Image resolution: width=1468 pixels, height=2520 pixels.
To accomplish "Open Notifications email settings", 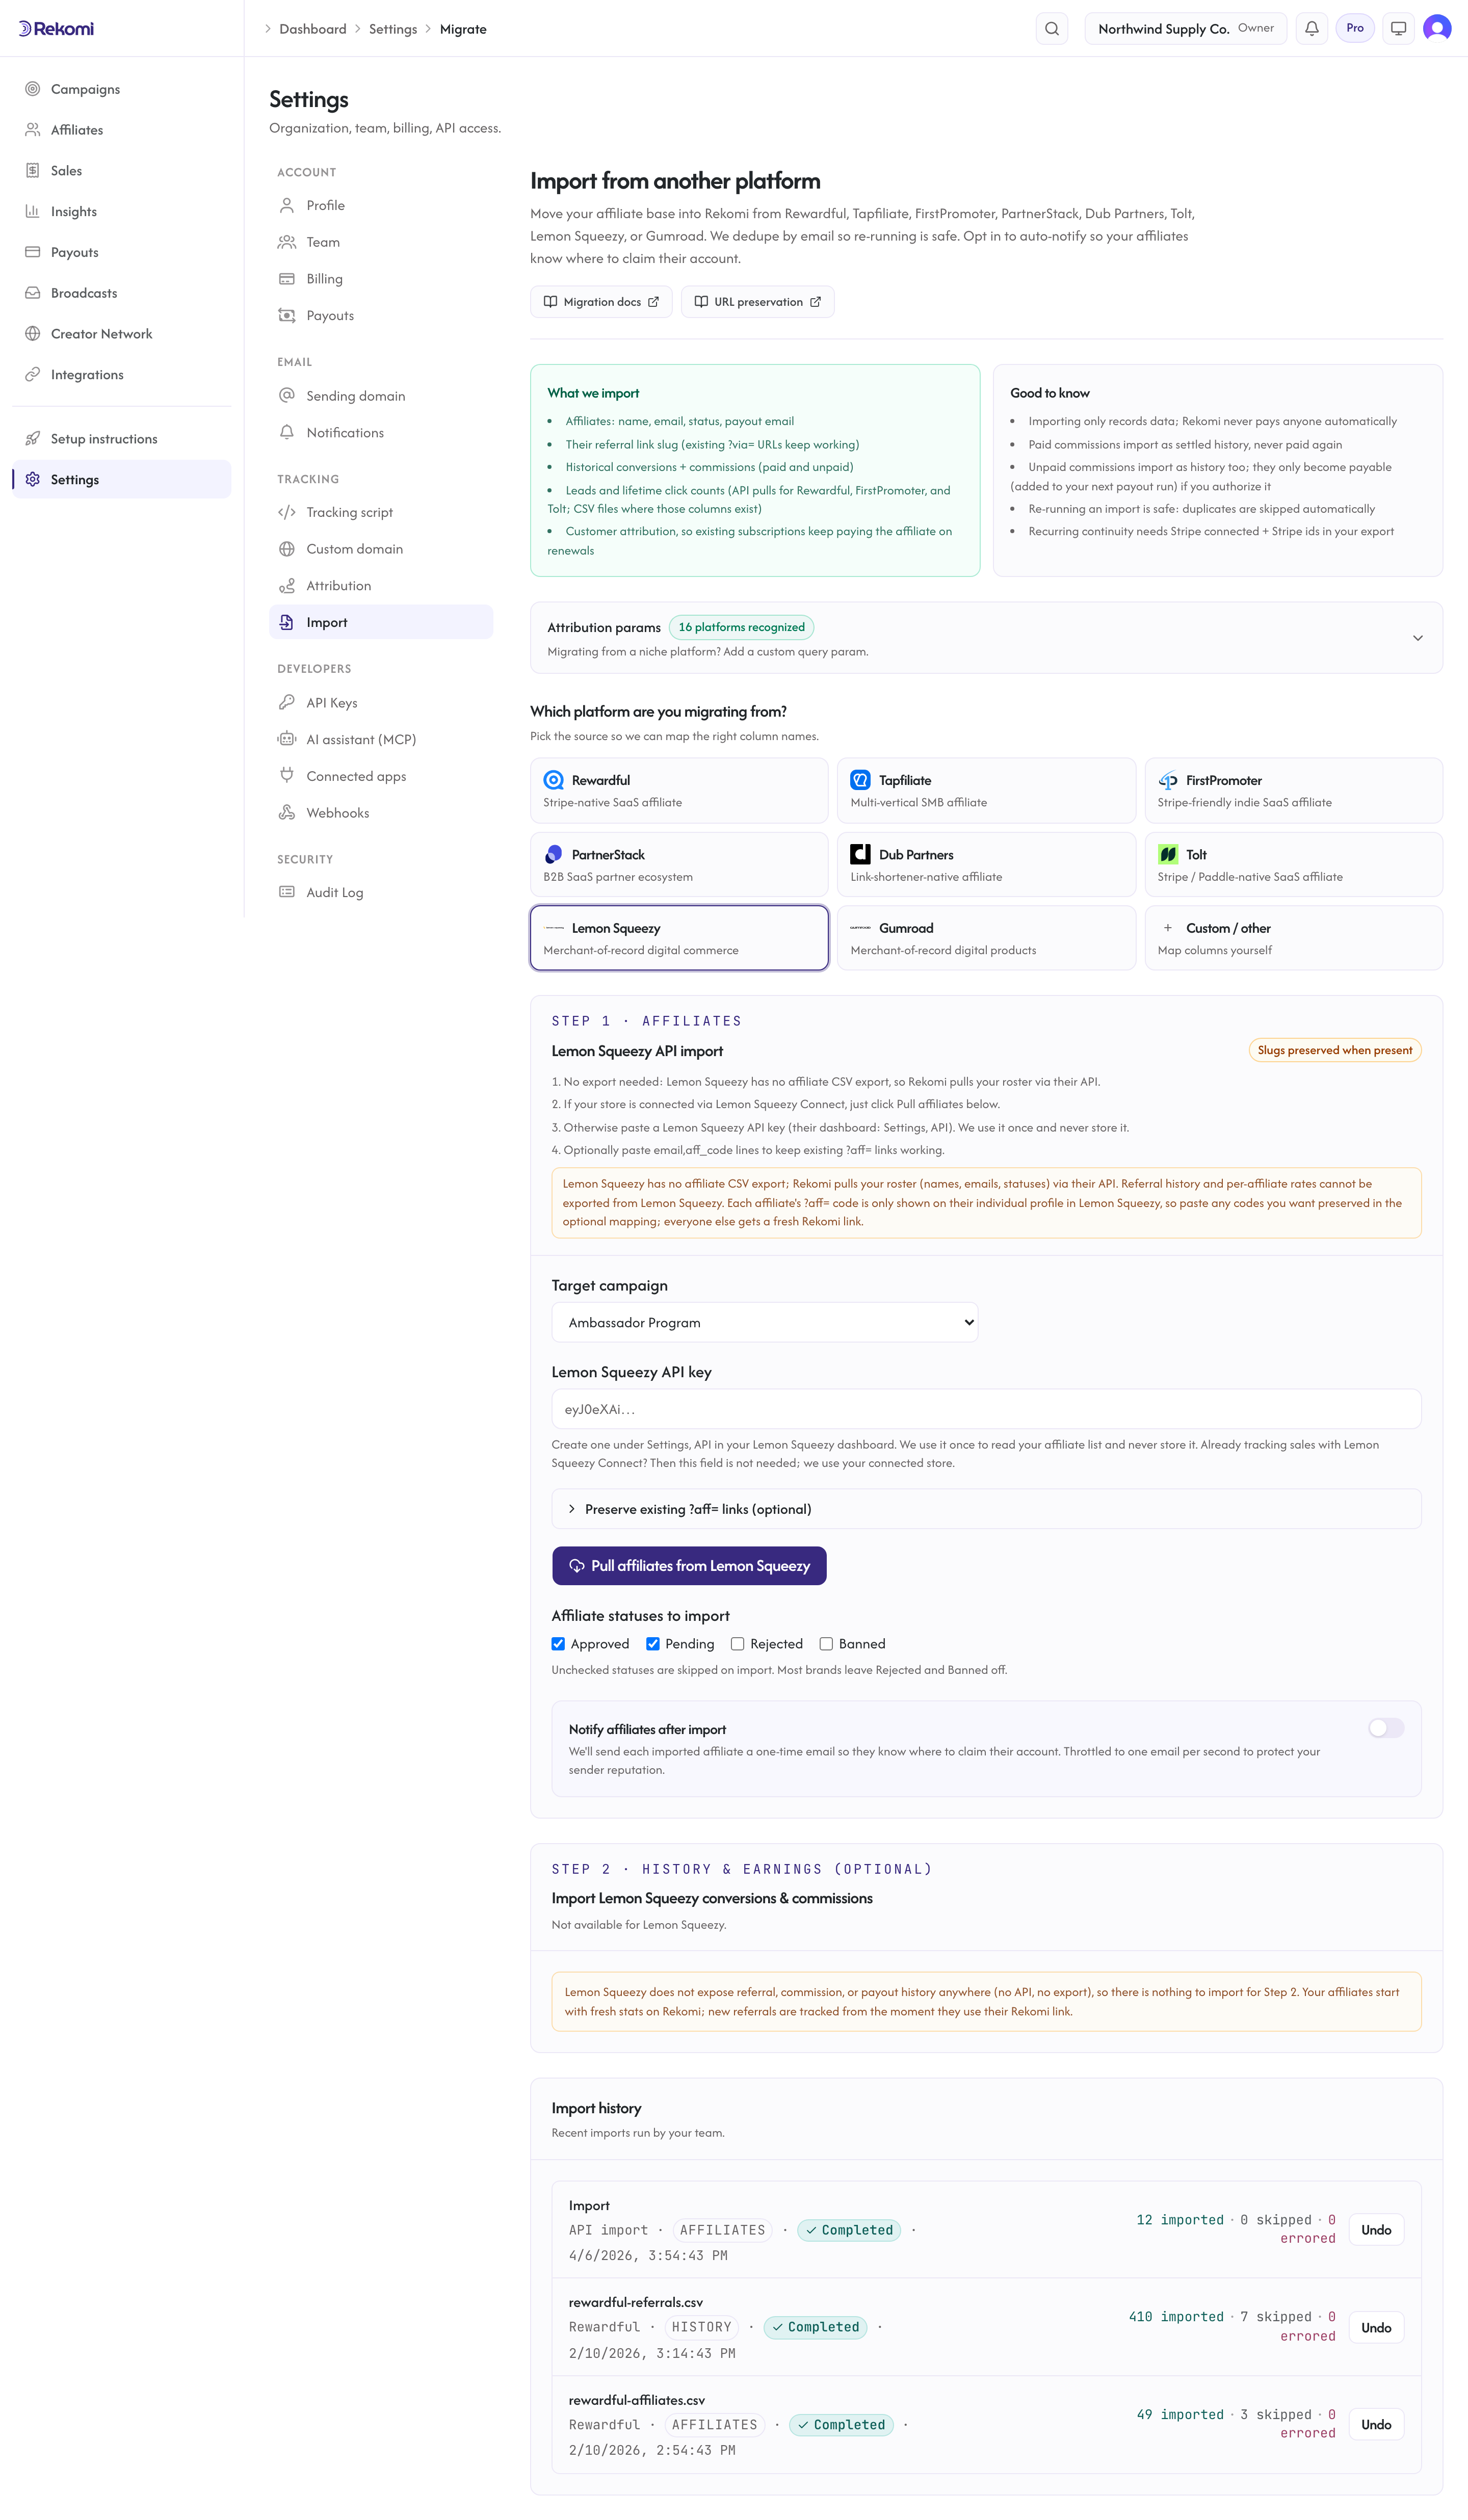I will [381, 433].
